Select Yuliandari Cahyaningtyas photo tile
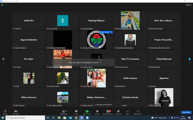The height and width of the screenshot is (120, 193). 130,40
